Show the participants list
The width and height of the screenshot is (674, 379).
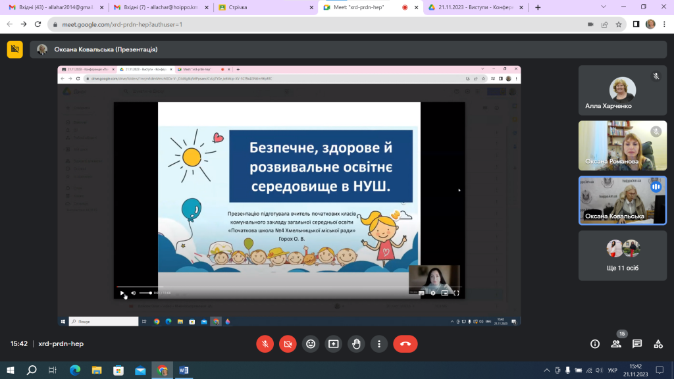click(x=616, y=343)
